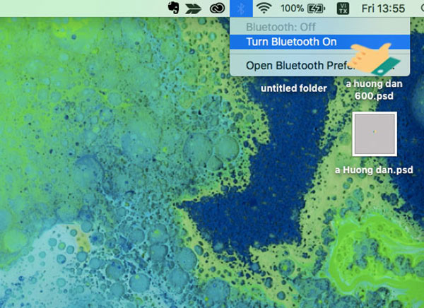
Task: Click the a Huong dan.psd file name
Action: tap(374, 170)
